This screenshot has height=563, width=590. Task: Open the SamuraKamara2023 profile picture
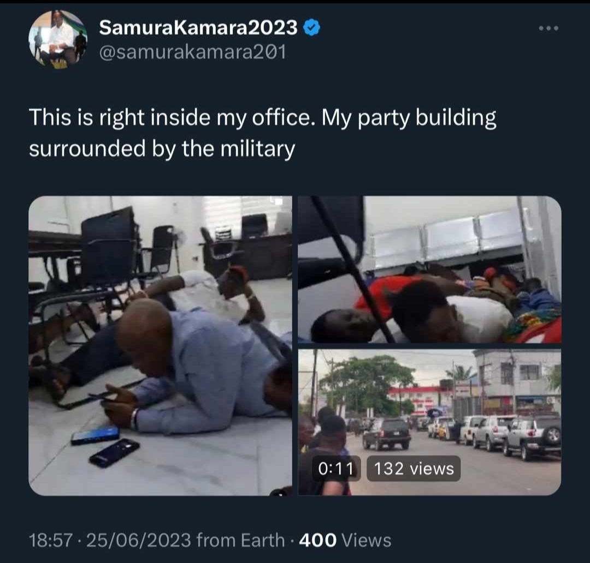[x=57, y=39]
